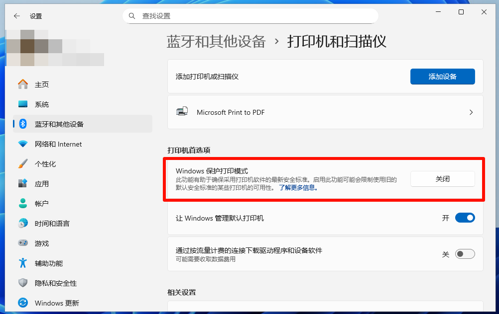Click the Microsoft Print to PDF text
This screenshot has width=499, height=314.
231,112
